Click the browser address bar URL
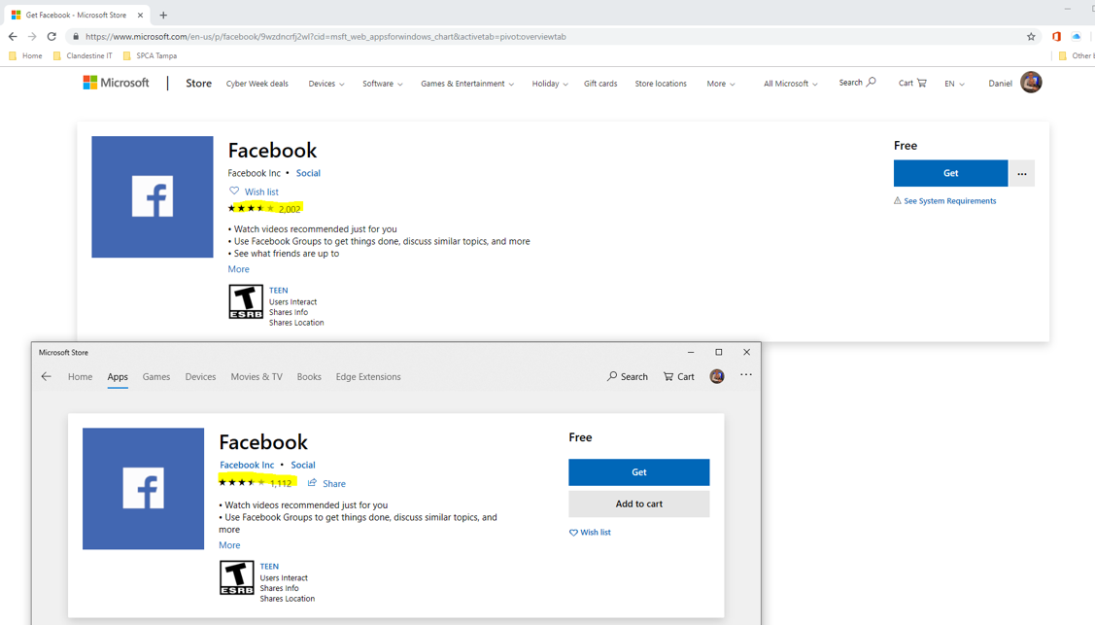The height and width of the screenshot is (625, 1095). (x=325, y=36)
